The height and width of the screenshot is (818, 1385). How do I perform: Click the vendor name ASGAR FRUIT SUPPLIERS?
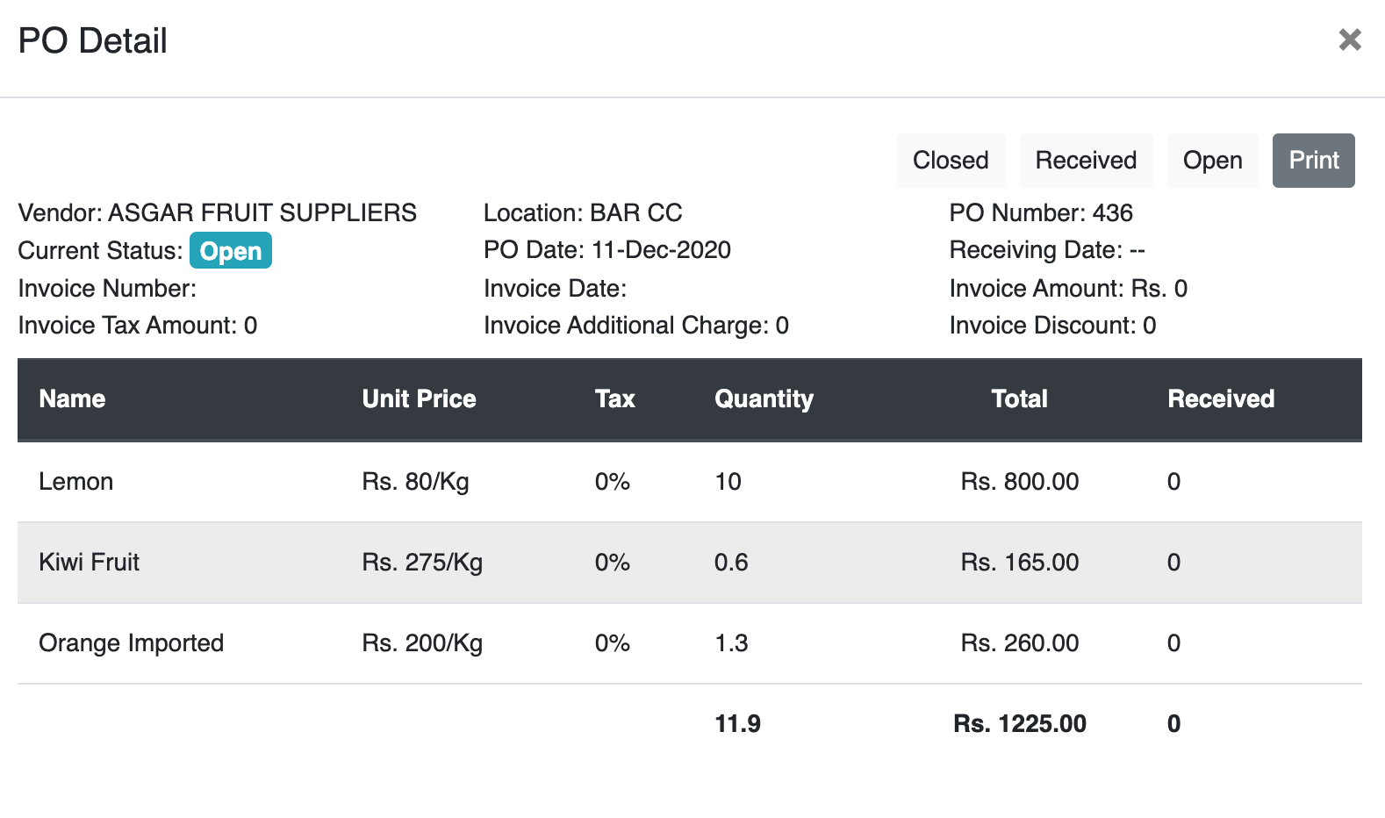coord(261,212)
